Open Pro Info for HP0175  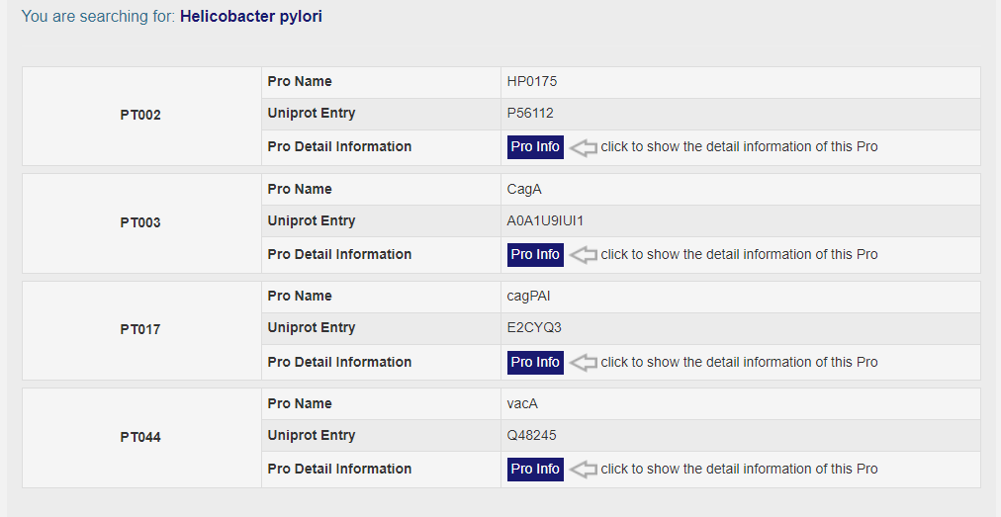(x=535, y=147)
